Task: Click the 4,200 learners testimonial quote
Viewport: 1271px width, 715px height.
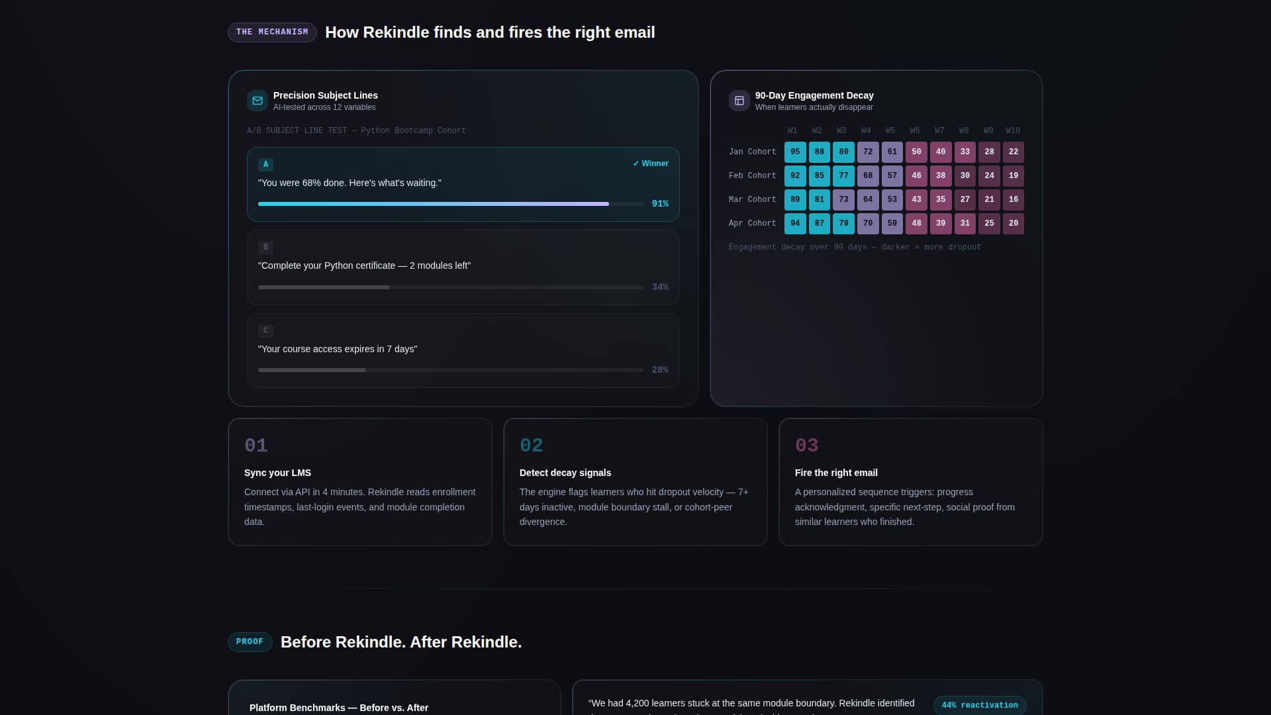Action: pos(751,707)
